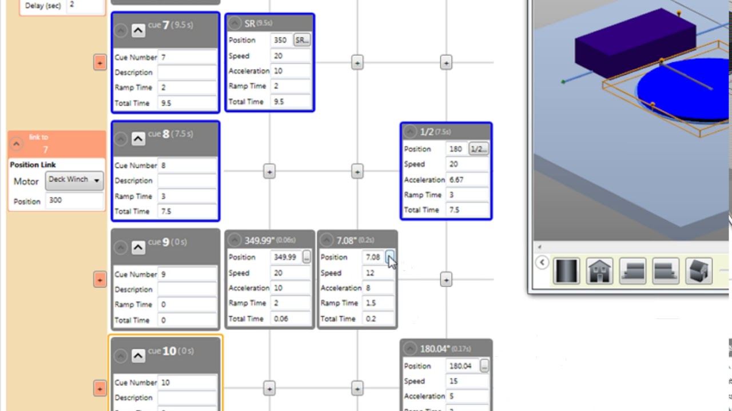Collapse the link to 7 panel
The image size is (732, 411).
(x=16, y=144)
